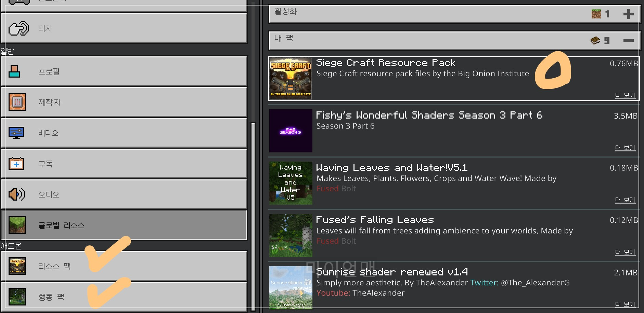Image resolution: width=644 pixels, height=313 pixels.
Task: Click the grass block global resources icon
Action: tap(17, 225)
